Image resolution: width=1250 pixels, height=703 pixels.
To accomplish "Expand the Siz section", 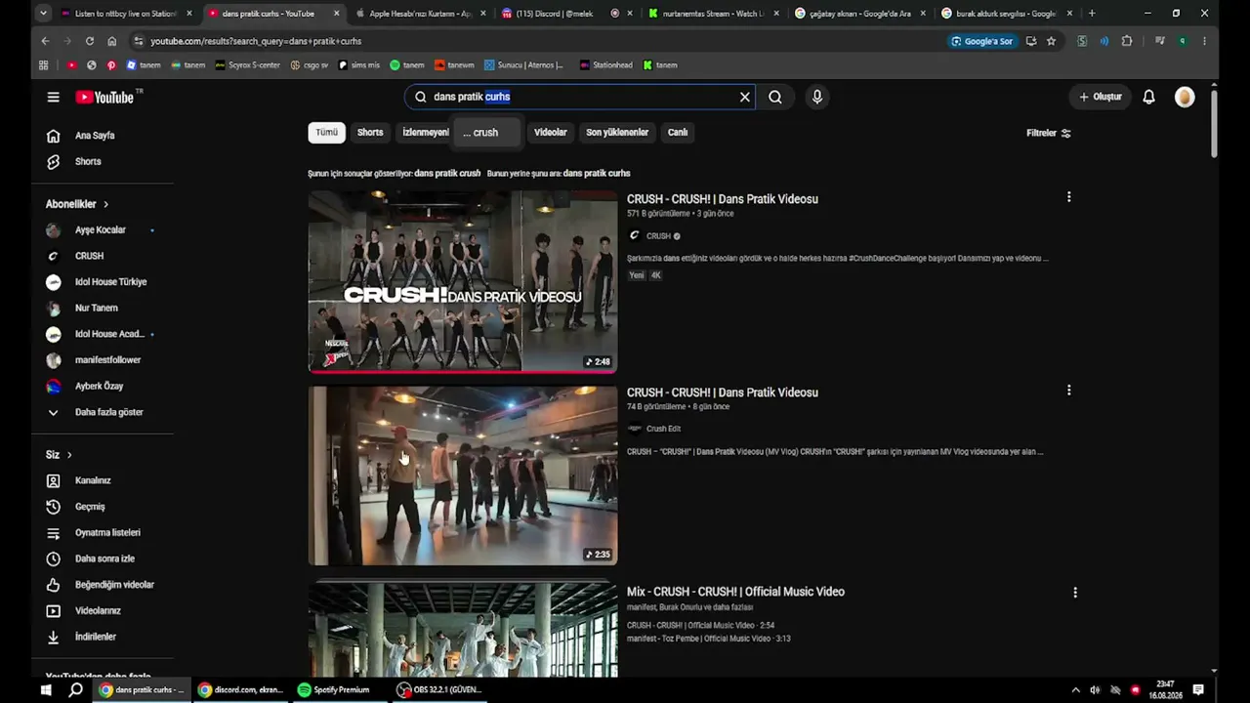I will 59,455.
